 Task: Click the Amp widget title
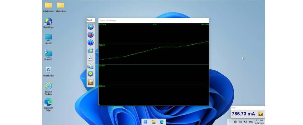click(233, 108)
